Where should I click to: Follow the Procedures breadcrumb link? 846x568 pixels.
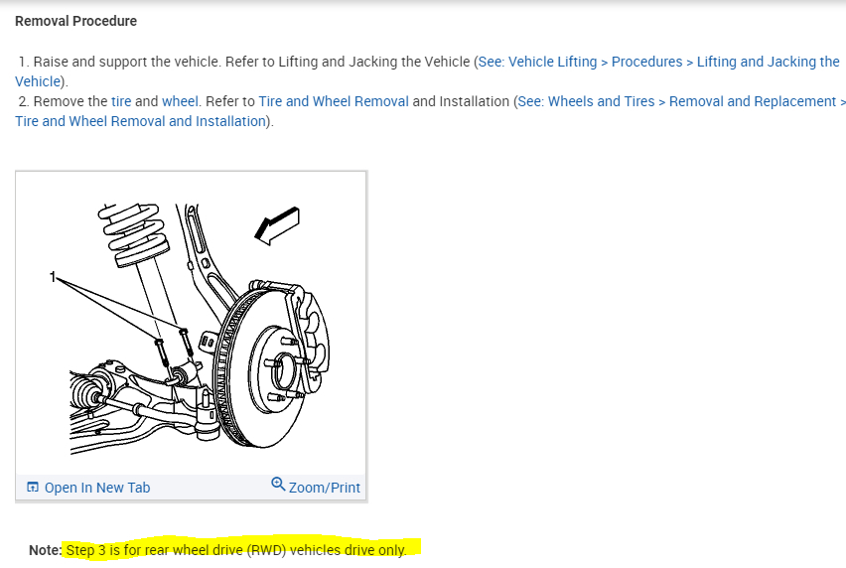tap(646, 62)
